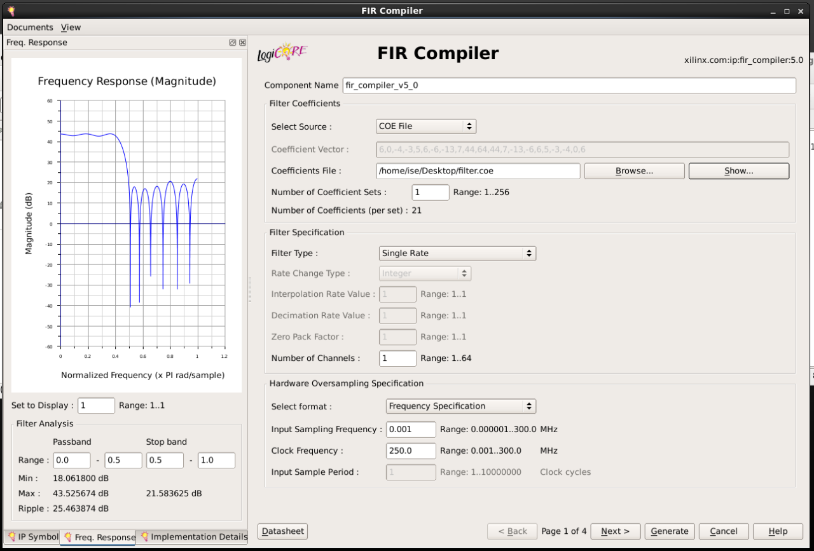Image resolution: width=814 pixels, height=551 pixels.
Task: Click the disabled Interpolation Rate Value field
Action: click(x=398, y=294)
